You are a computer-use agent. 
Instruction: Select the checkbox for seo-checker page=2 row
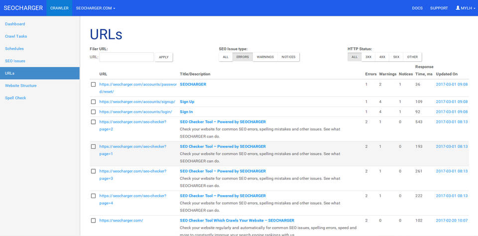(x=93, y=122)
